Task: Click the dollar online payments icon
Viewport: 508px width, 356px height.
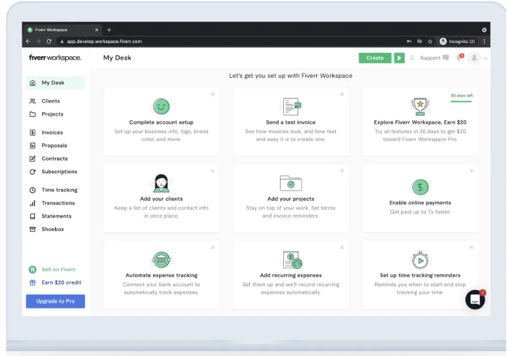Action: pos(420,187)
